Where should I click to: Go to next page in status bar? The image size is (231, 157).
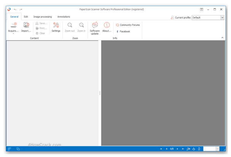178,149
